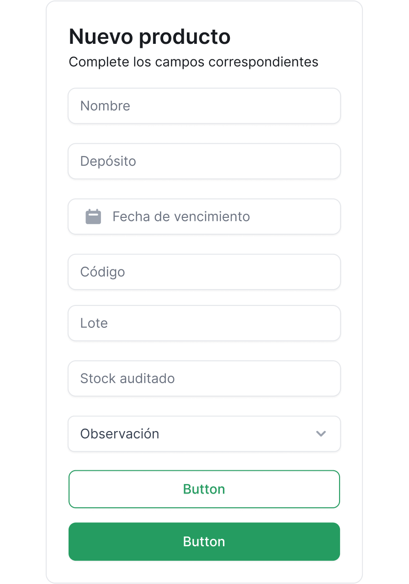Click the calendar icon in the date field

93,216
